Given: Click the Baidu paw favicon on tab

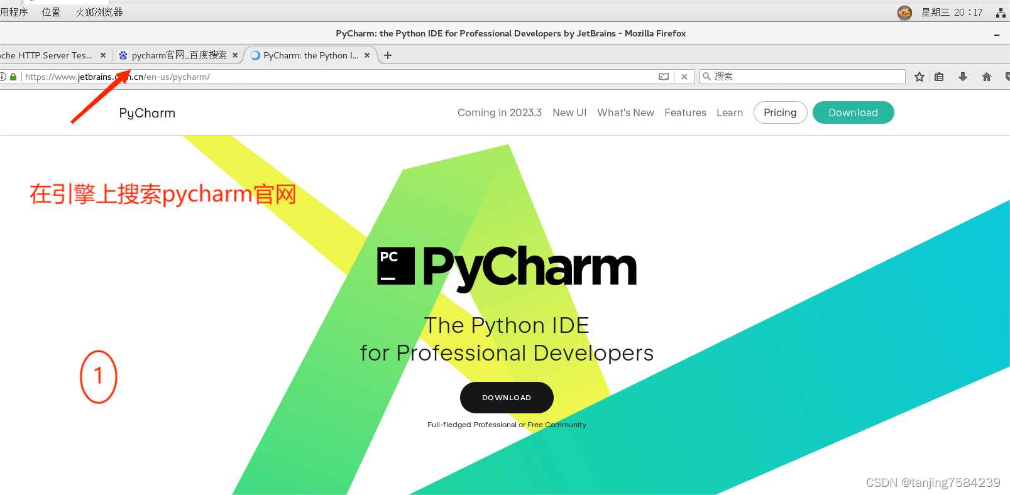Looking at the screenshot, I should pos(123,55).
